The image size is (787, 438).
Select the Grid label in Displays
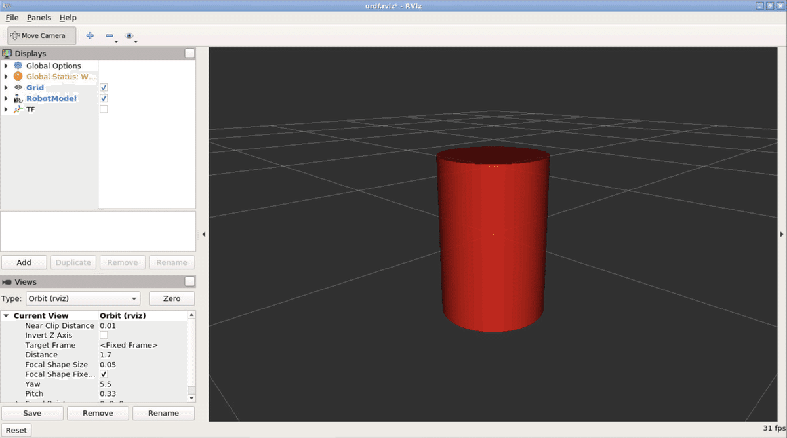point(35,87)
